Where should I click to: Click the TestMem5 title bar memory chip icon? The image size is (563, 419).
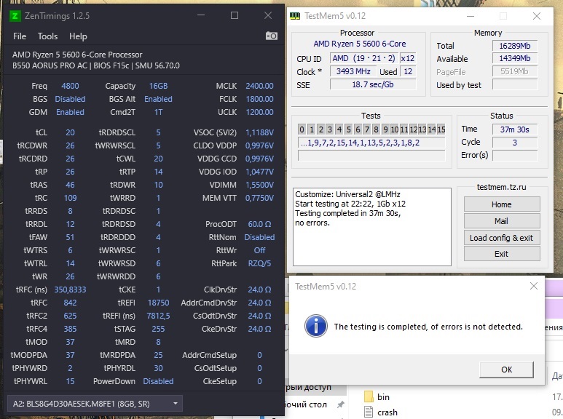coord(295,16)
